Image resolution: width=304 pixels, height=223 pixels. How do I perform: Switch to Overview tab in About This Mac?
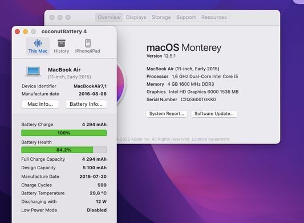(109, 17)
